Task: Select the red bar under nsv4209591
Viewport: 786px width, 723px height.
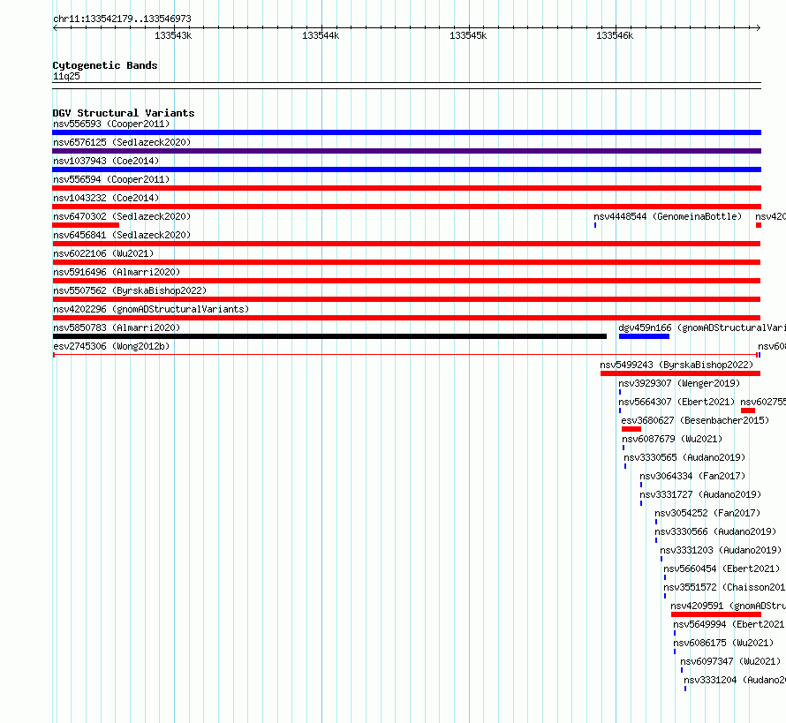Action: coord(716,614)
